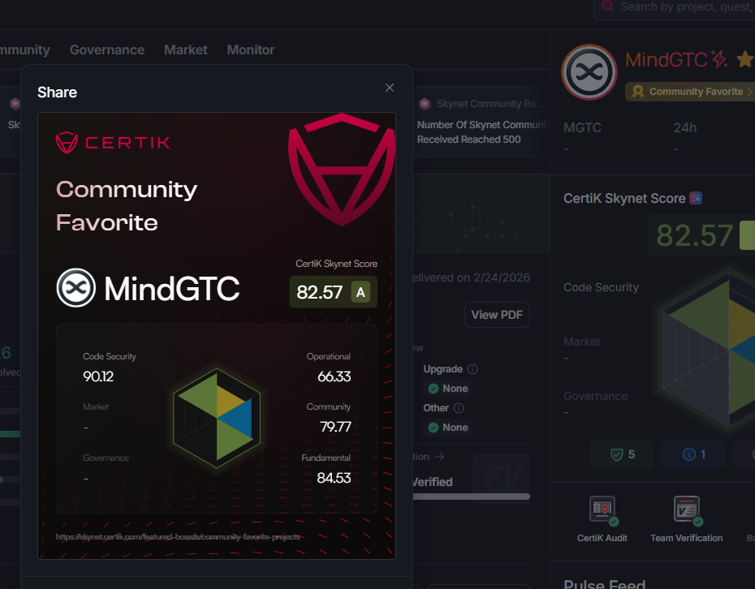This screenshot has width=755, height=589.
Task: Click the large CertiK shield emblem
Action: tap(342, 170)
